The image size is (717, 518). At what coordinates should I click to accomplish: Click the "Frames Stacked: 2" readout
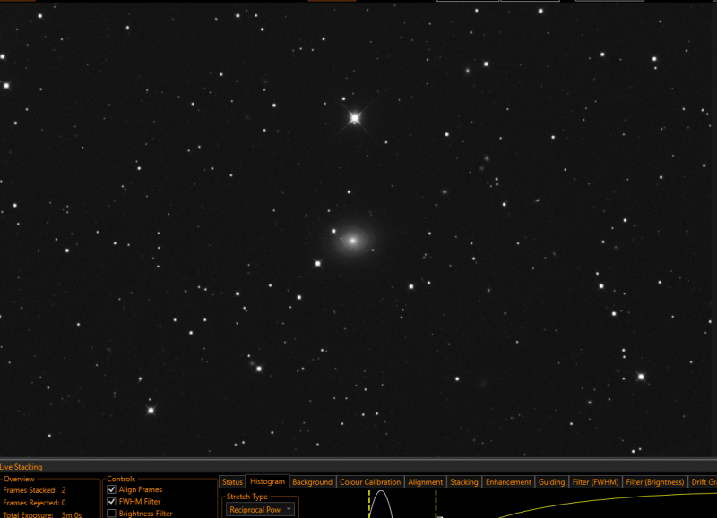(34, 490)
